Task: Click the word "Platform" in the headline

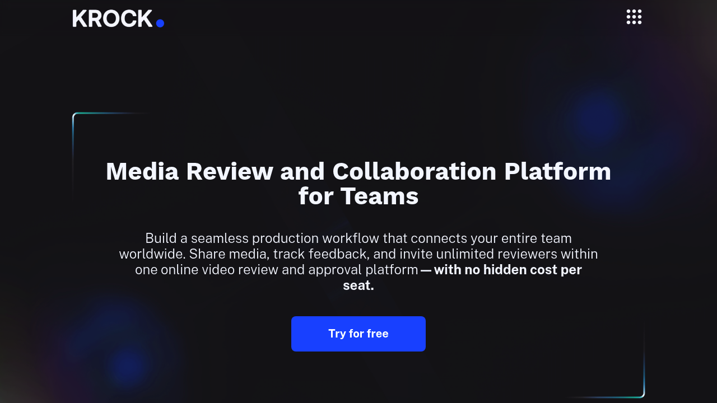Action: point(557,171)
